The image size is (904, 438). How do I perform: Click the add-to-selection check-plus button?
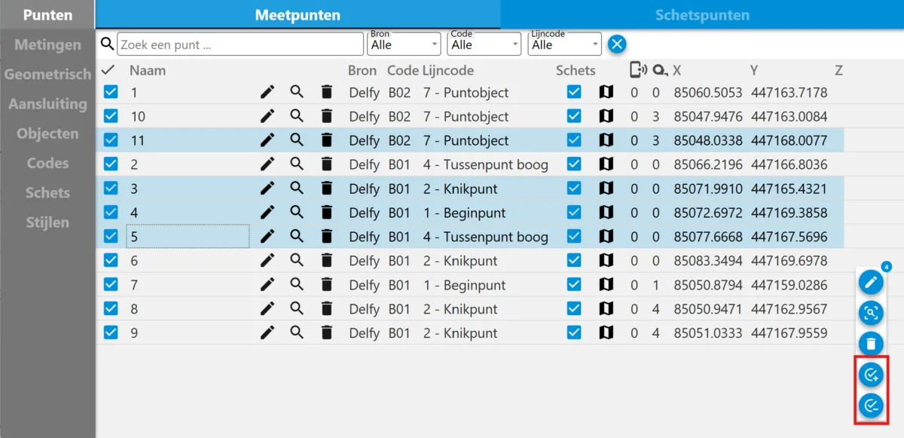(871, 375)
